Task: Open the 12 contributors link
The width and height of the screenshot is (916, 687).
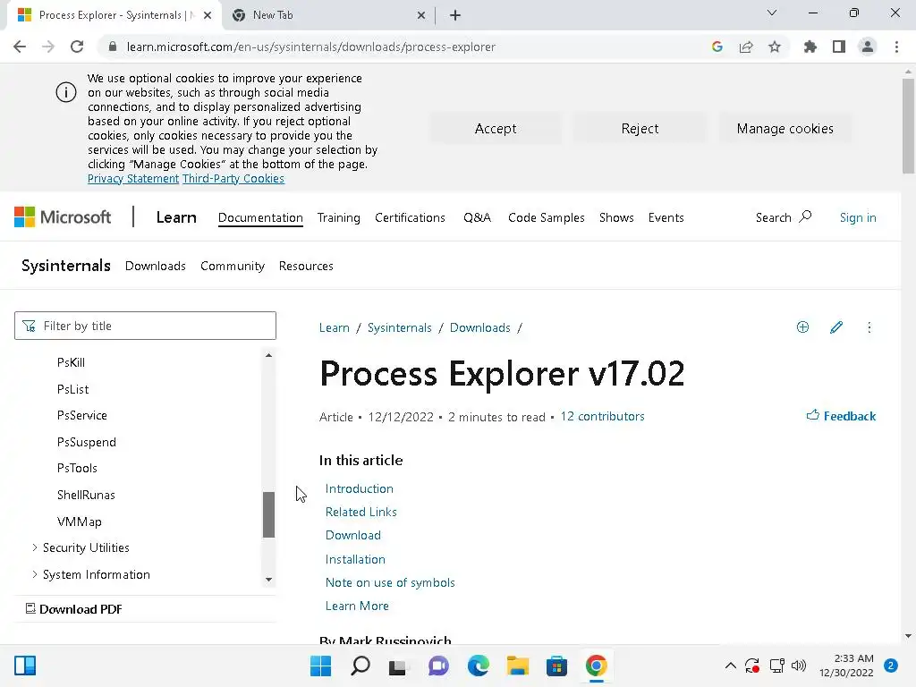Action: pyautogui.click(x=602, y=416)
